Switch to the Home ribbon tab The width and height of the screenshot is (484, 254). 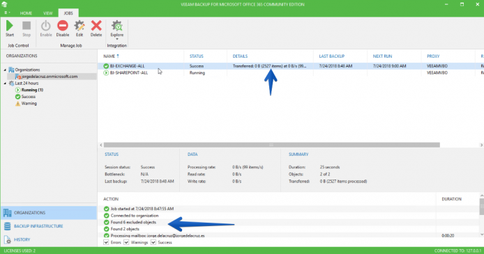(x=26, y=13)
